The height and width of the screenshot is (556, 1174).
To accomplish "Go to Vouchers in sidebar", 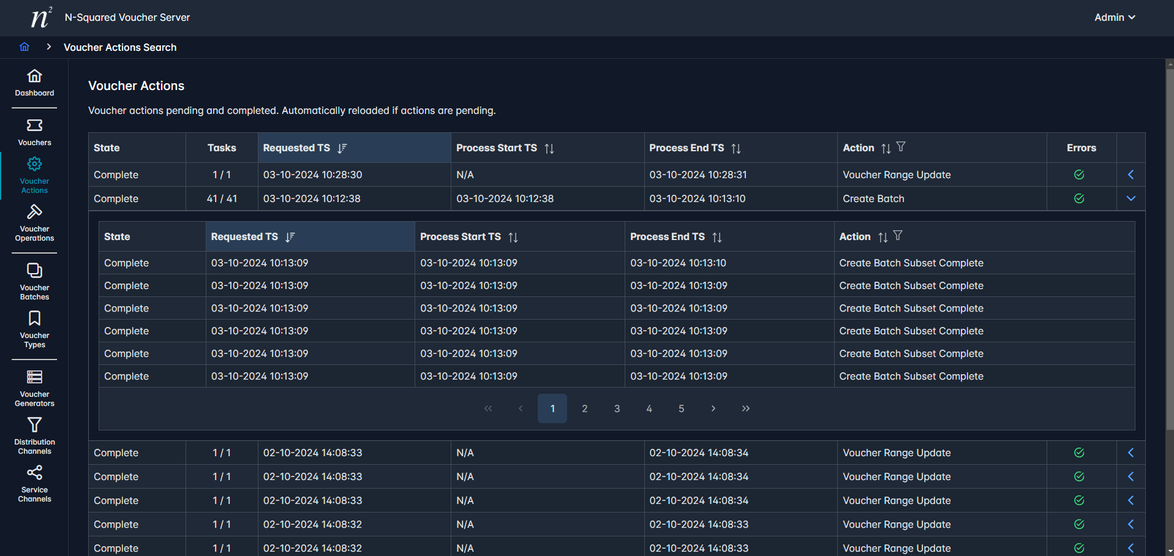I will pyautogui.click(x=34, y=132).
